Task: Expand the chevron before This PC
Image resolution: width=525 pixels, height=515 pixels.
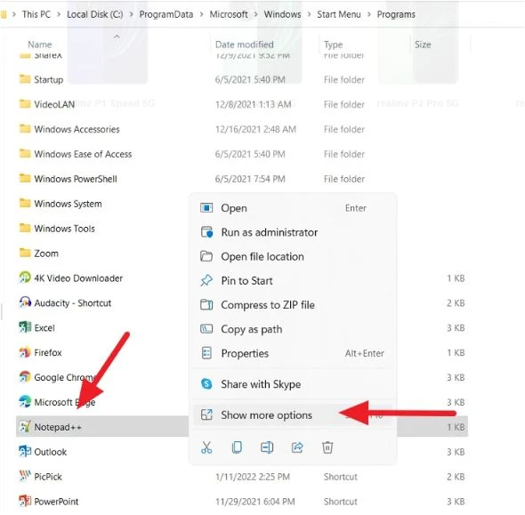Action: point(14,14)
